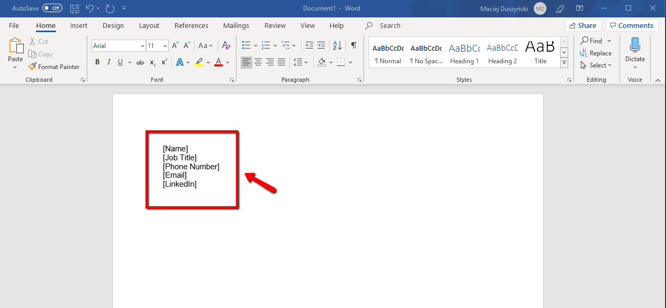Activate the Format Painter
The height and width of the screenshot is (308, 666).
point(54,66)
